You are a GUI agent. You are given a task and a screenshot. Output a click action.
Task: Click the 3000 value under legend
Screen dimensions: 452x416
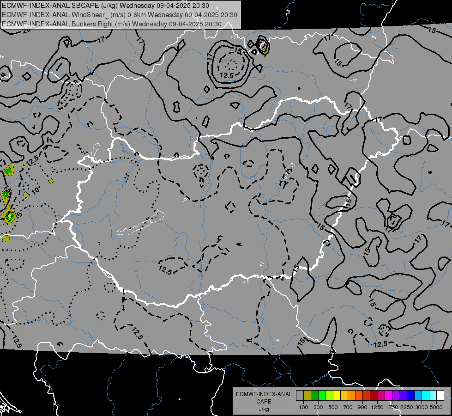pyautogui.click(x=422, y=407)
